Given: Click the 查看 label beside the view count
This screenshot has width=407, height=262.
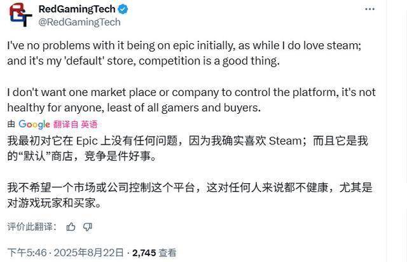Looking at the screenshot, I should tap(167, 253).
